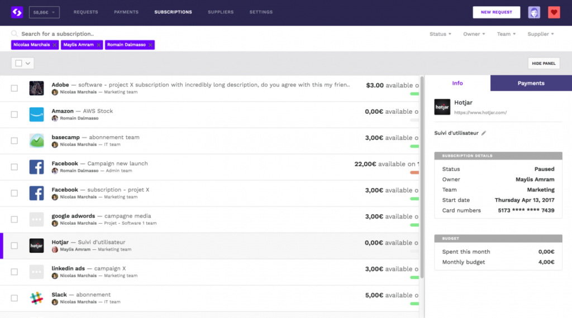Switch to the Payments tab in the side panel

click(531, 83)
